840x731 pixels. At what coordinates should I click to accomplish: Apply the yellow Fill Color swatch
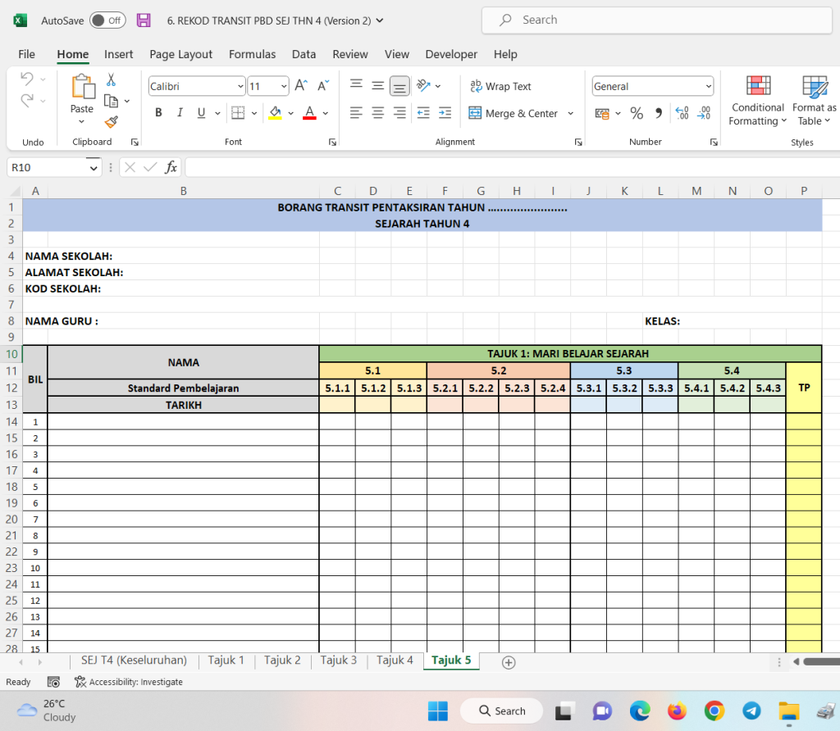pyautogui.click(x=275, y=113)
